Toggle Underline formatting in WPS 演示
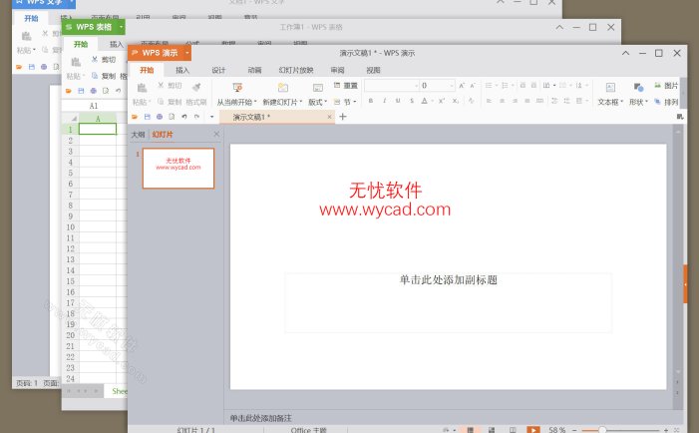This screenshot has height=433, width=699. (x=398, y=101)
